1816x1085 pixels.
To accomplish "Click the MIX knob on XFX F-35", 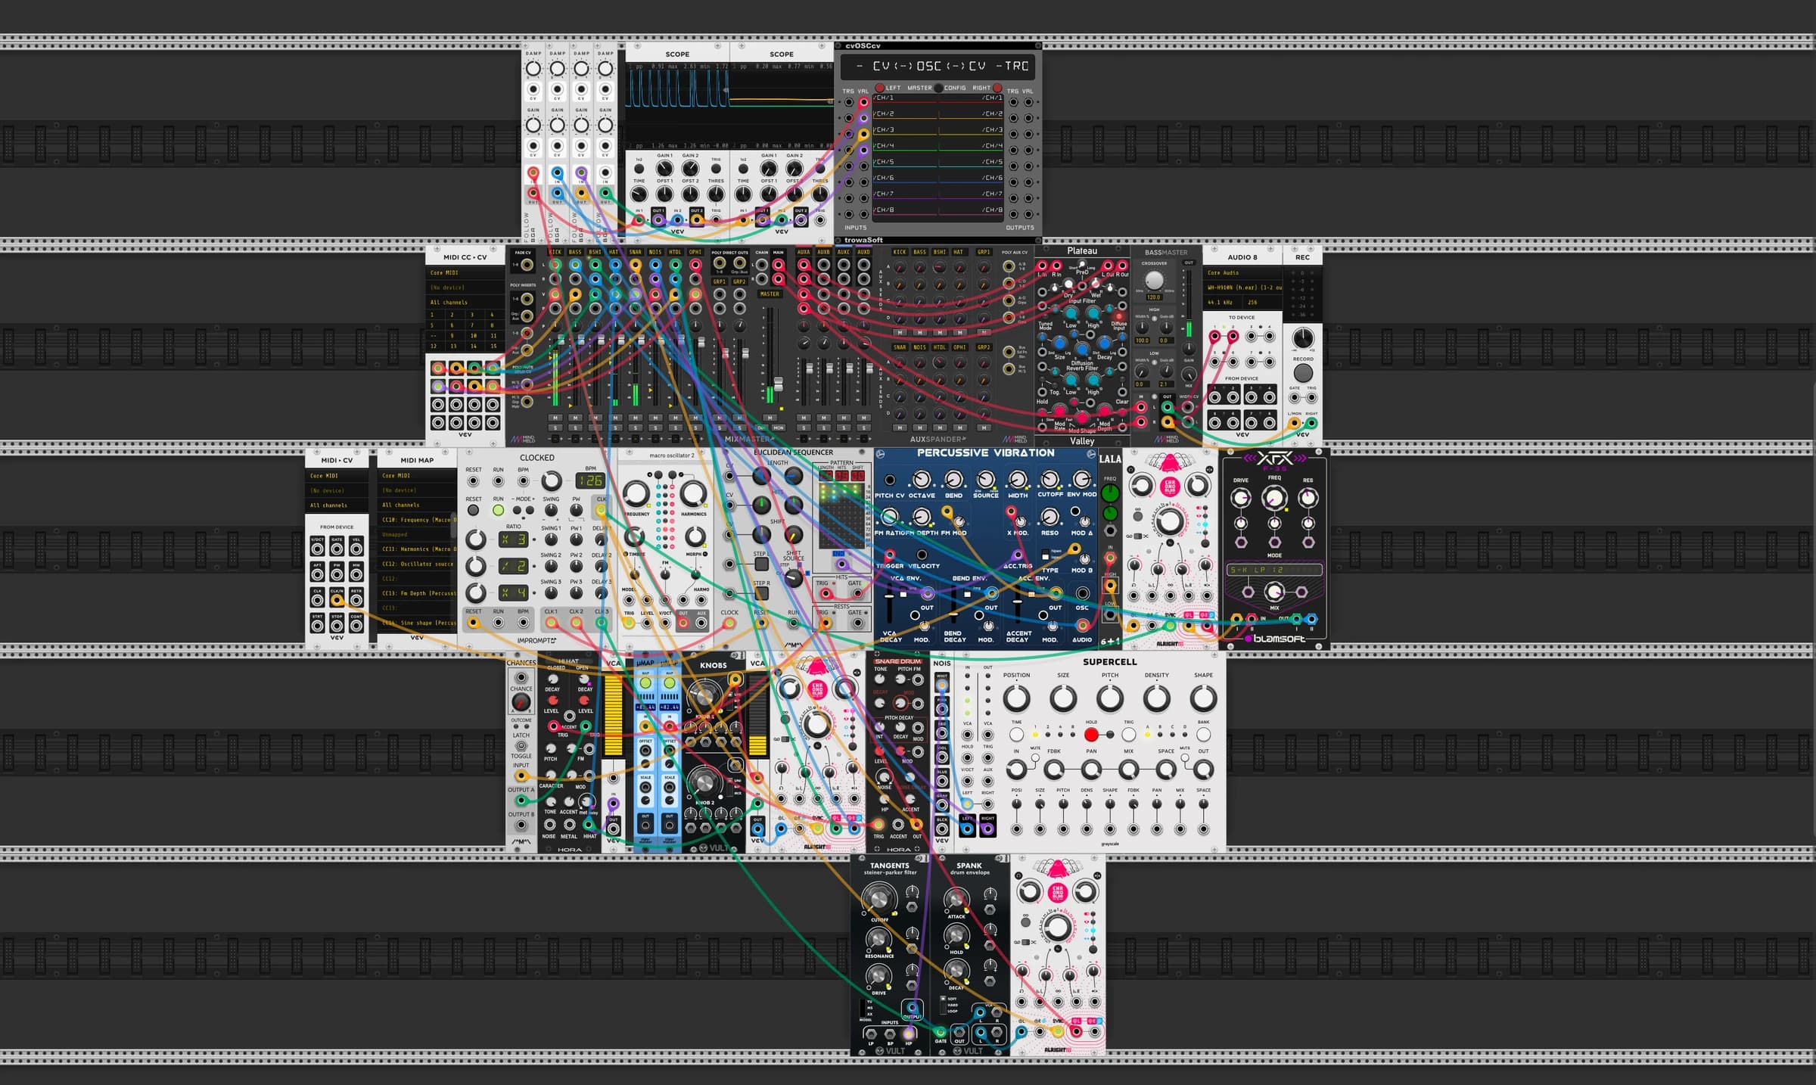I will pyautogui.click(x=1274, y=592).
